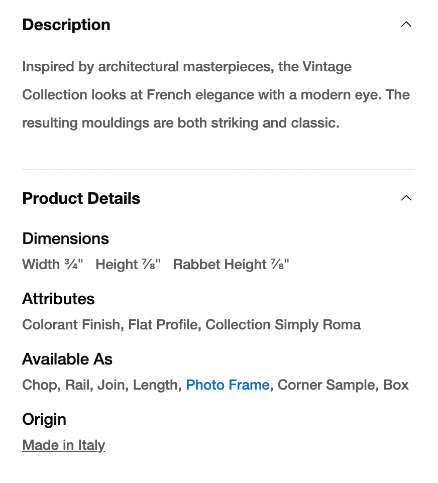This screenshot has height=483, width=438.
Task: Click the Description section heading
Action: [x=66, y=25]
